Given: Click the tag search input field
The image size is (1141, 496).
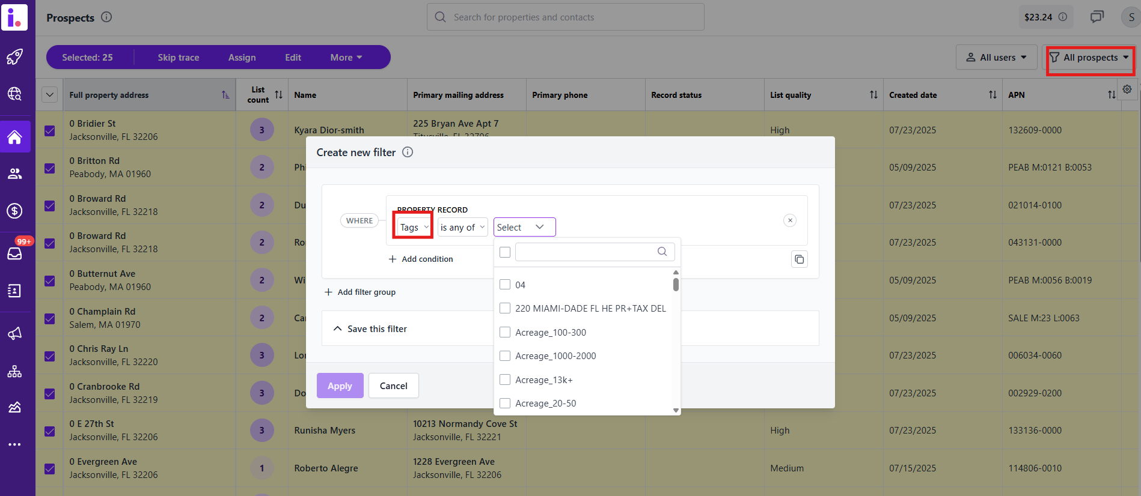Looking at the screenshot, I should [x=586, y=252].
